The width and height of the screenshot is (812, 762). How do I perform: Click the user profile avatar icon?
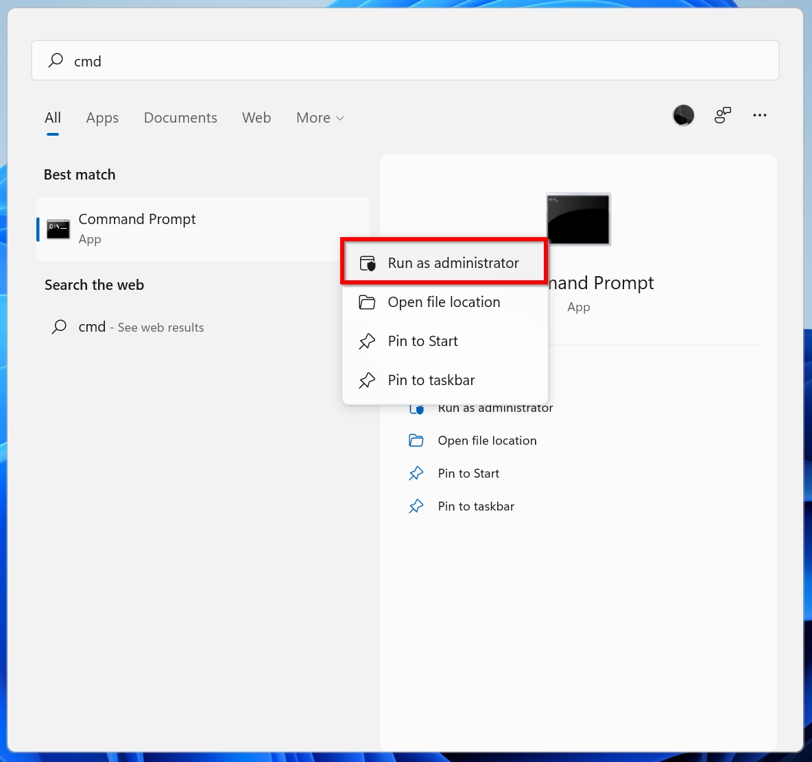point(683,116)
